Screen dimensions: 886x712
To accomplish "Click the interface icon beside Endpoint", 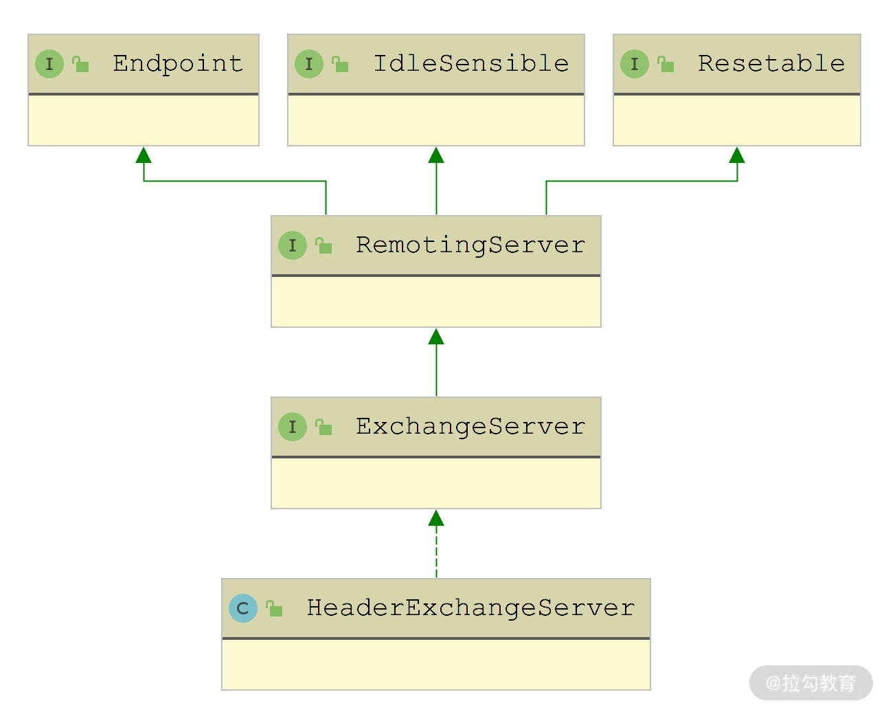I will click(49, 64).
